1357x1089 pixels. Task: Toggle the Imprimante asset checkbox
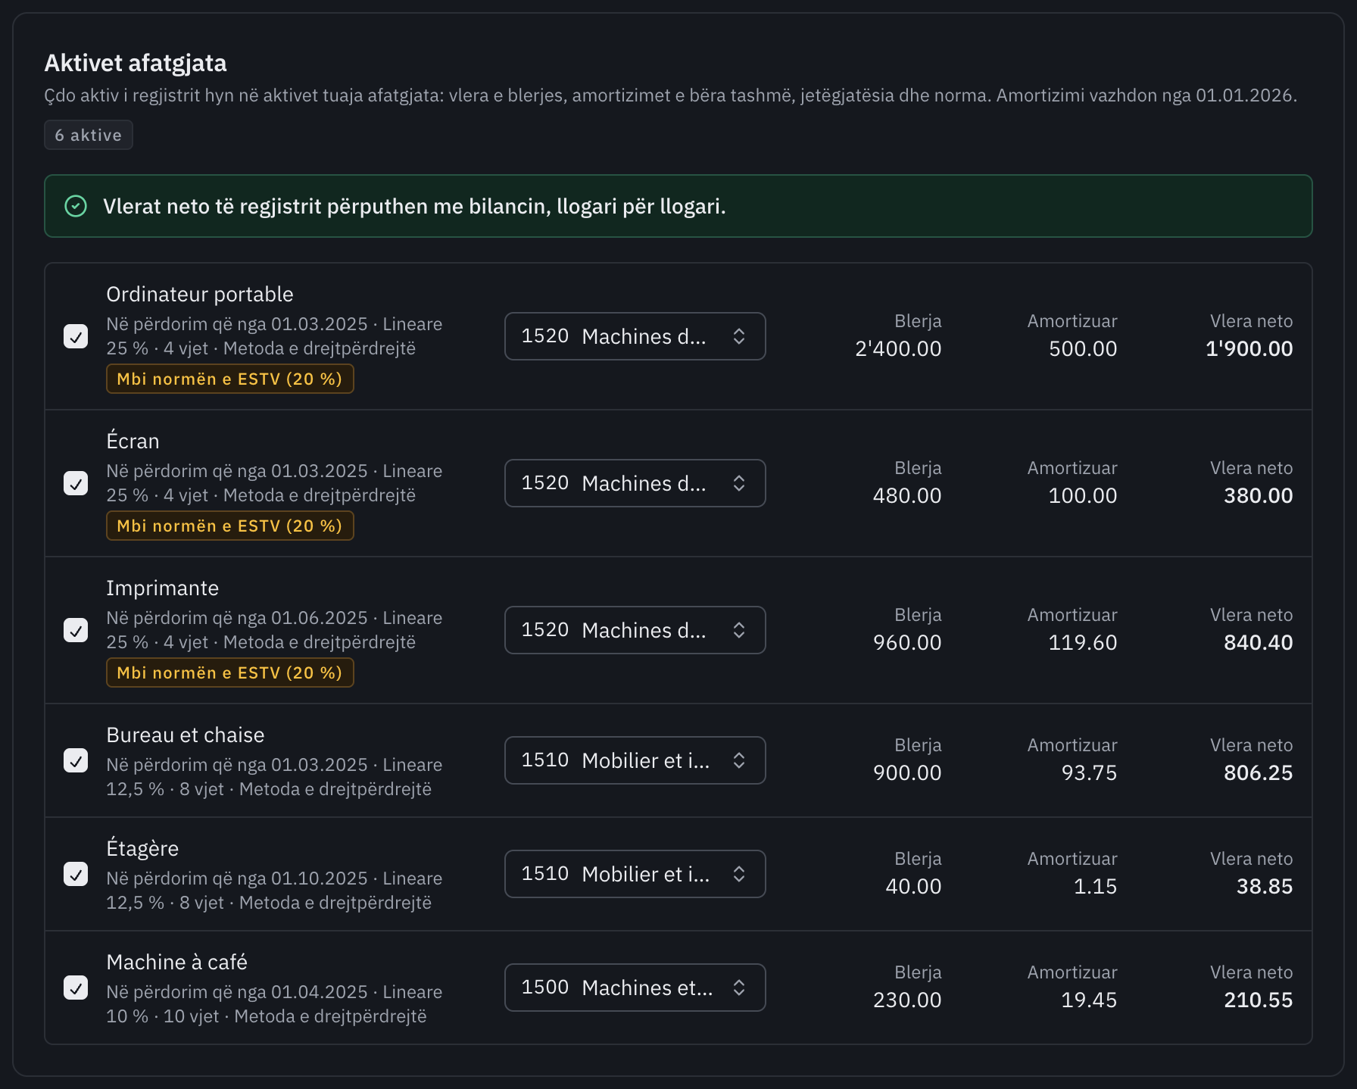click(76, 630)
